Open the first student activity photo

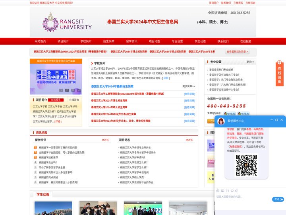53,208
